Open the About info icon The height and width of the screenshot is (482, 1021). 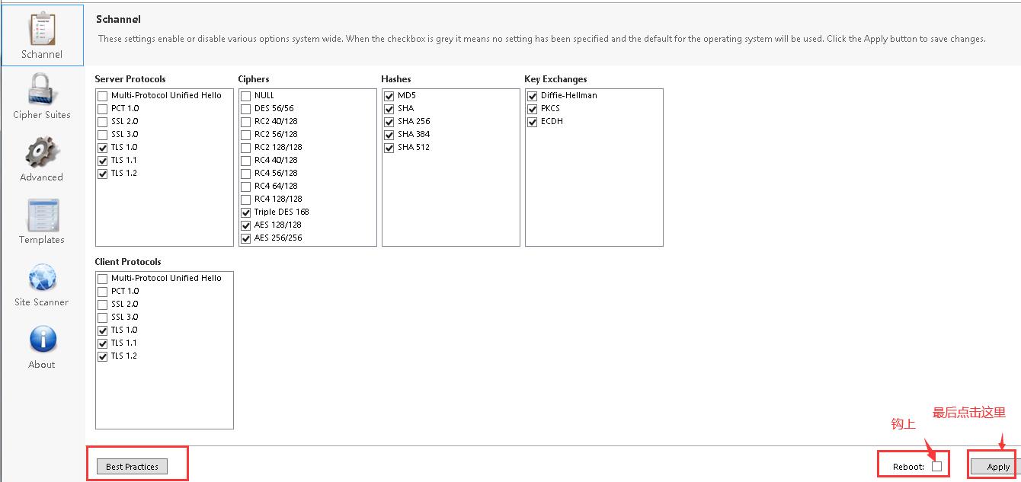(43, 340)
